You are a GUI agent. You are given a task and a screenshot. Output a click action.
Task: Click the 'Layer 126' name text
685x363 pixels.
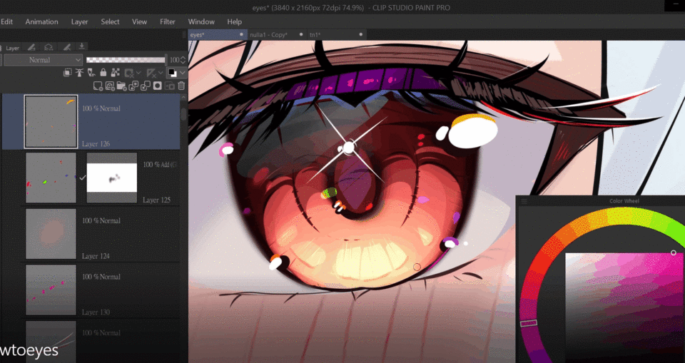tap(96, 144)
